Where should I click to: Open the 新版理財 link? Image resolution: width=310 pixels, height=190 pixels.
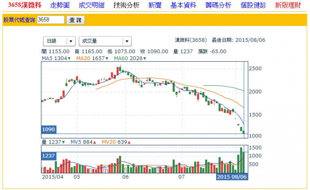tap(288, 5)
